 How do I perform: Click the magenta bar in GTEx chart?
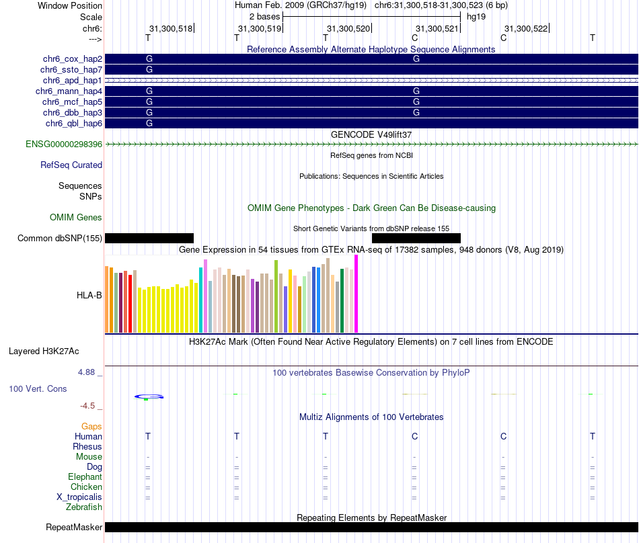[356, 294]
